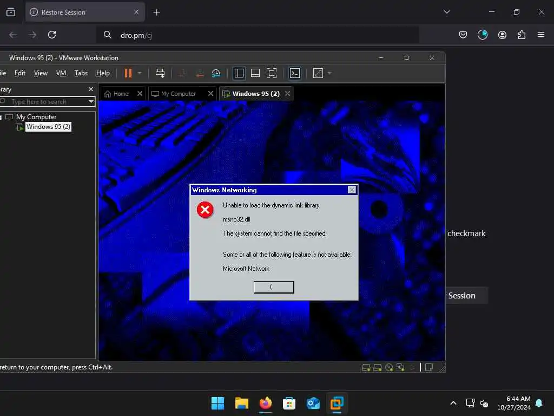Open power options dropdown next to pause
Screen dimensions: 554x416
pyautogui.click(x=140, y=73)
